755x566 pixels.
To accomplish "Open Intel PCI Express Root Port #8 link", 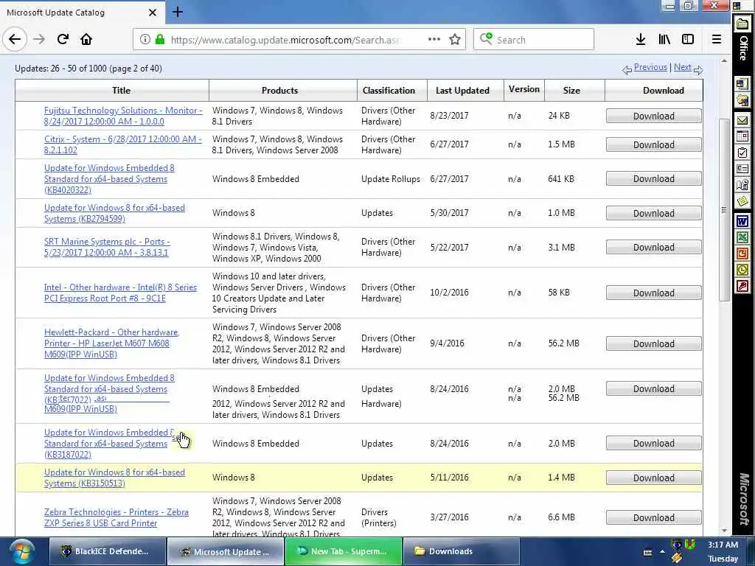I will [x=120, y=293].
